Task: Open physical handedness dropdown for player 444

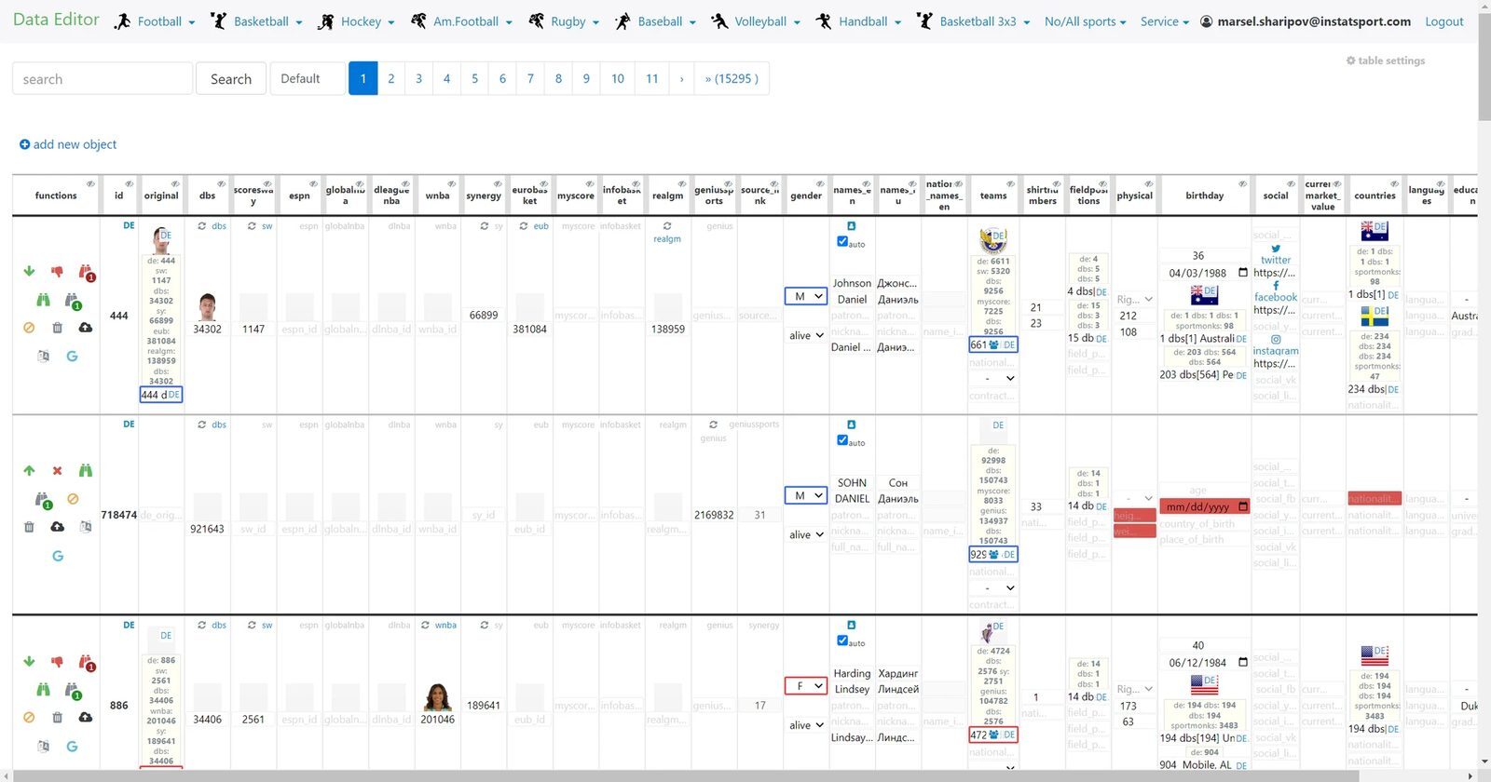Action: click(x=1135, y=300)
